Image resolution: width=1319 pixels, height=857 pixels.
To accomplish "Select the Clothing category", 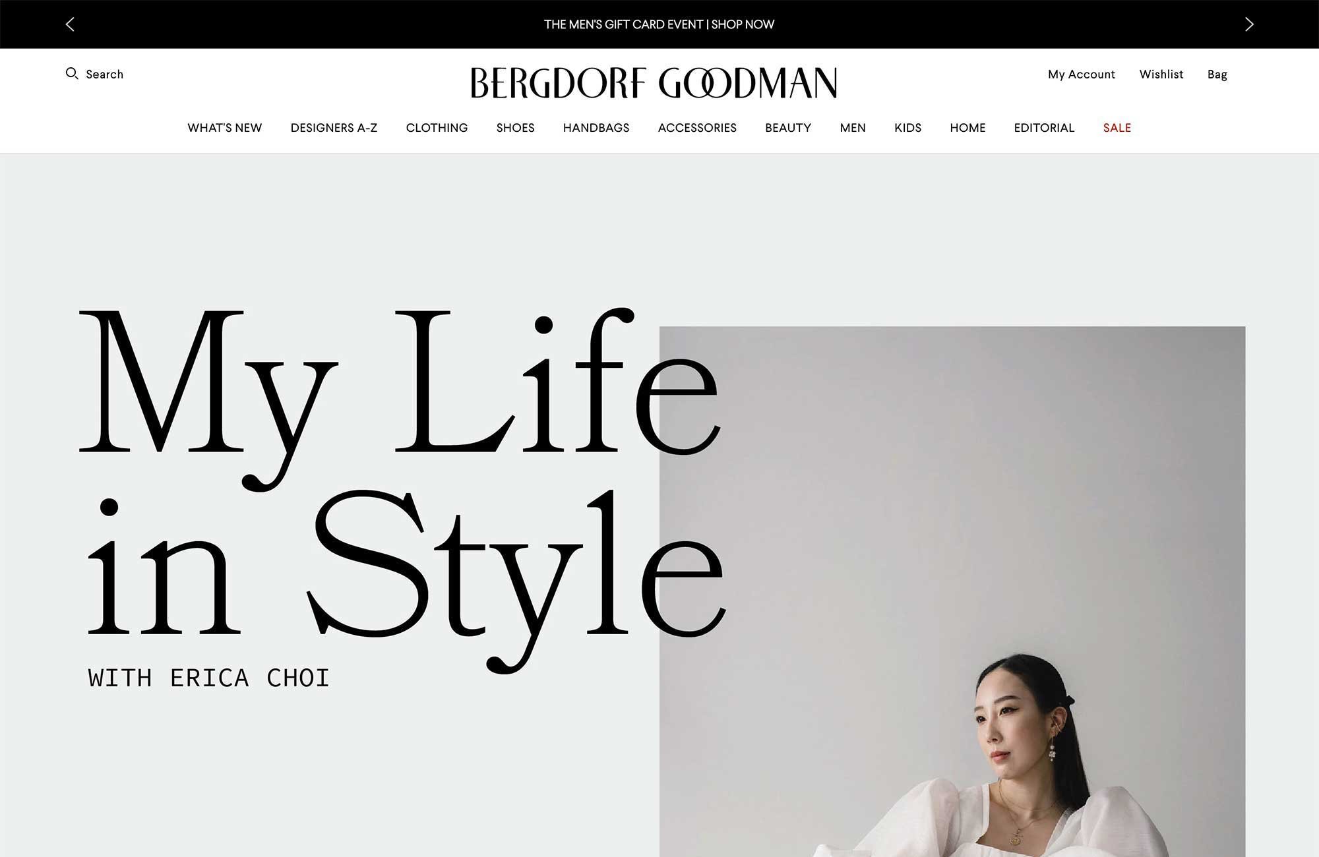I will point(437,128).
